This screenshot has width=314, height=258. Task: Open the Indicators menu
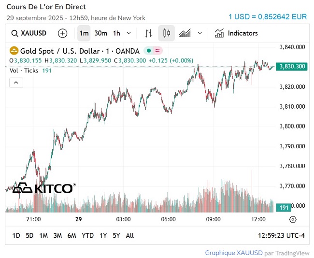tap(236, 33)
